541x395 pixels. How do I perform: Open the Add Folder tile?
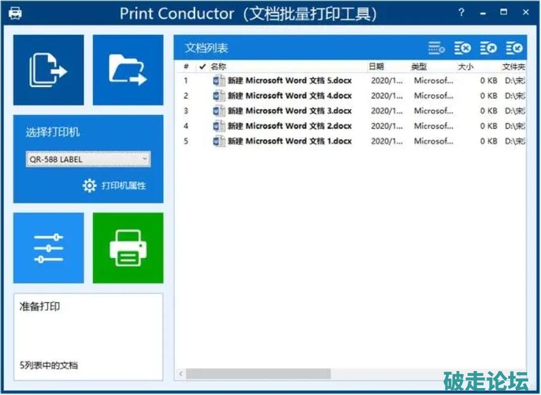point(128,70)
